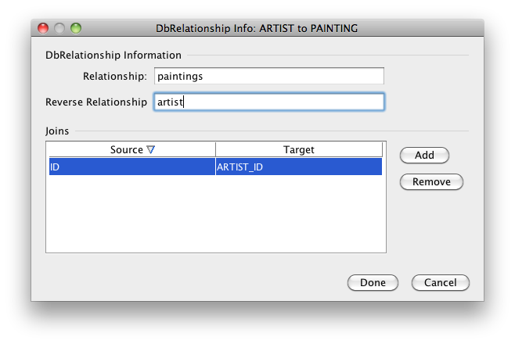Click the green zoom window button
The image size is (515, 344).
[x=75, y=28]
